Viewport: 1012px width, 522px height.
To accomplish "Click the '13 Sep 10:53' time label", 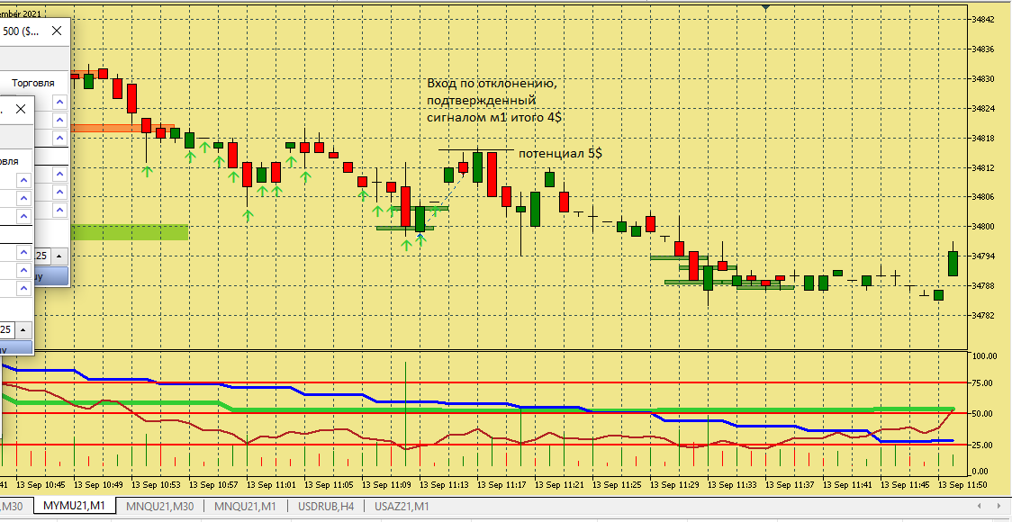I will [156, 484].
